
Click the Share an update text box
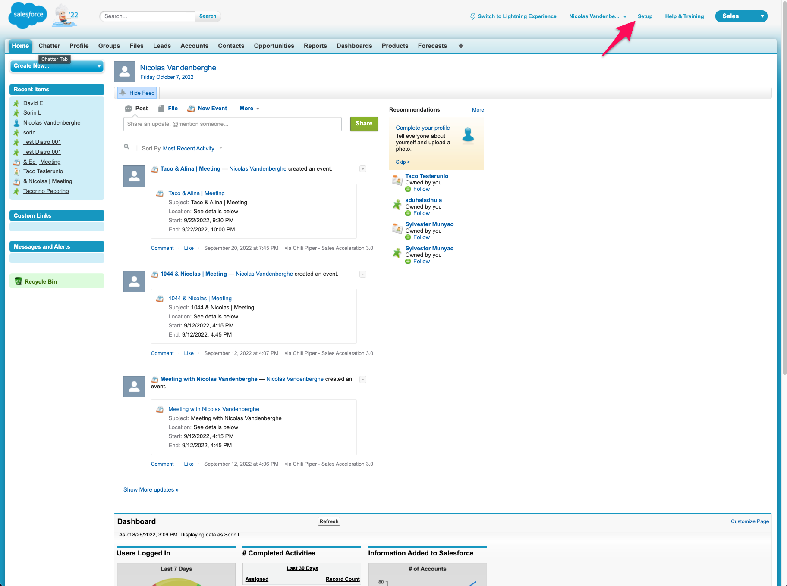pos(232,124)
